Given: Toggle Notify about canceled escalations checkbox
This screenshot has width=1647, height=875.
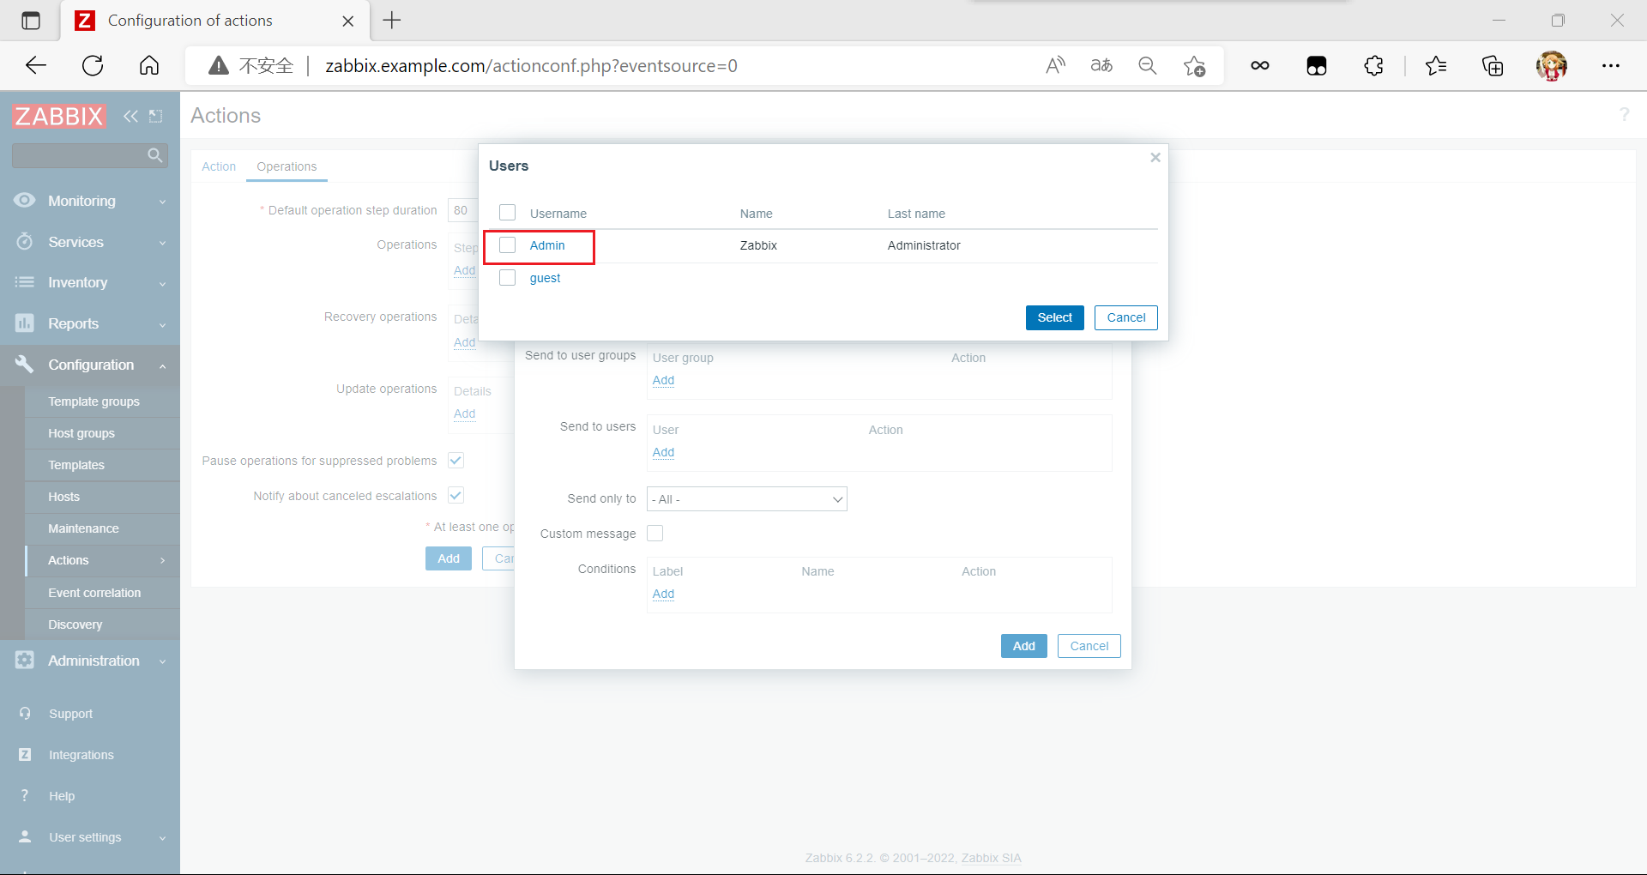Looking at the screenshot, I should [456, 496].
